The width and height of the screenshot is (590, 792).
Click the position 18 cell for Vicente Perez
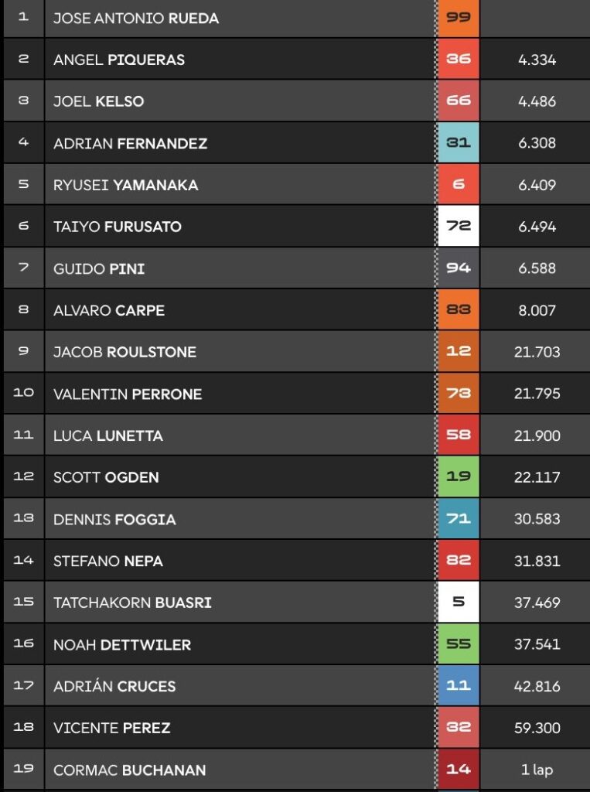(23, 727)
